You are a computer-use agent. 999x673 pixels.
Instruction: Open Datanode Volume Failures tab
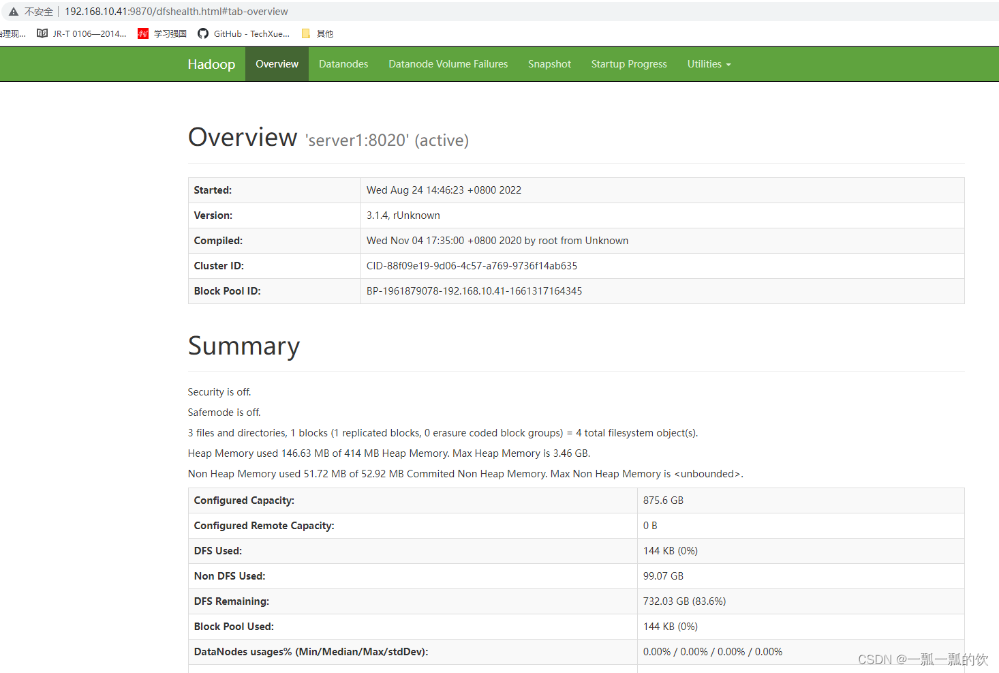coord(448,64)
